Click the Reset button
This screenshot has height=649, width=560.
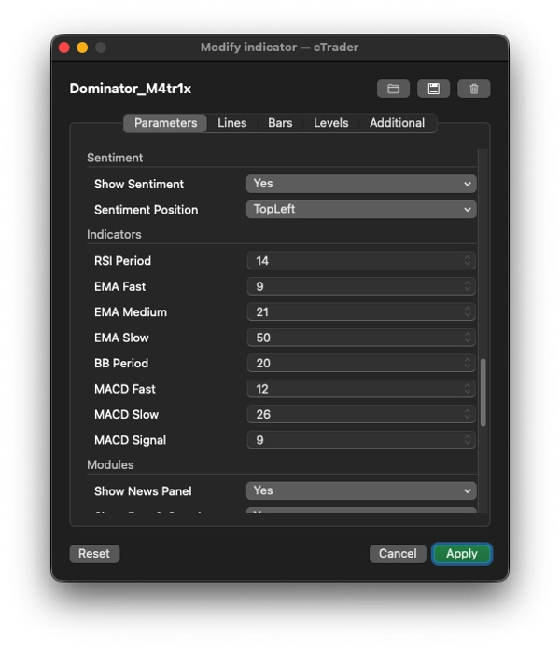tap(94, 553)
